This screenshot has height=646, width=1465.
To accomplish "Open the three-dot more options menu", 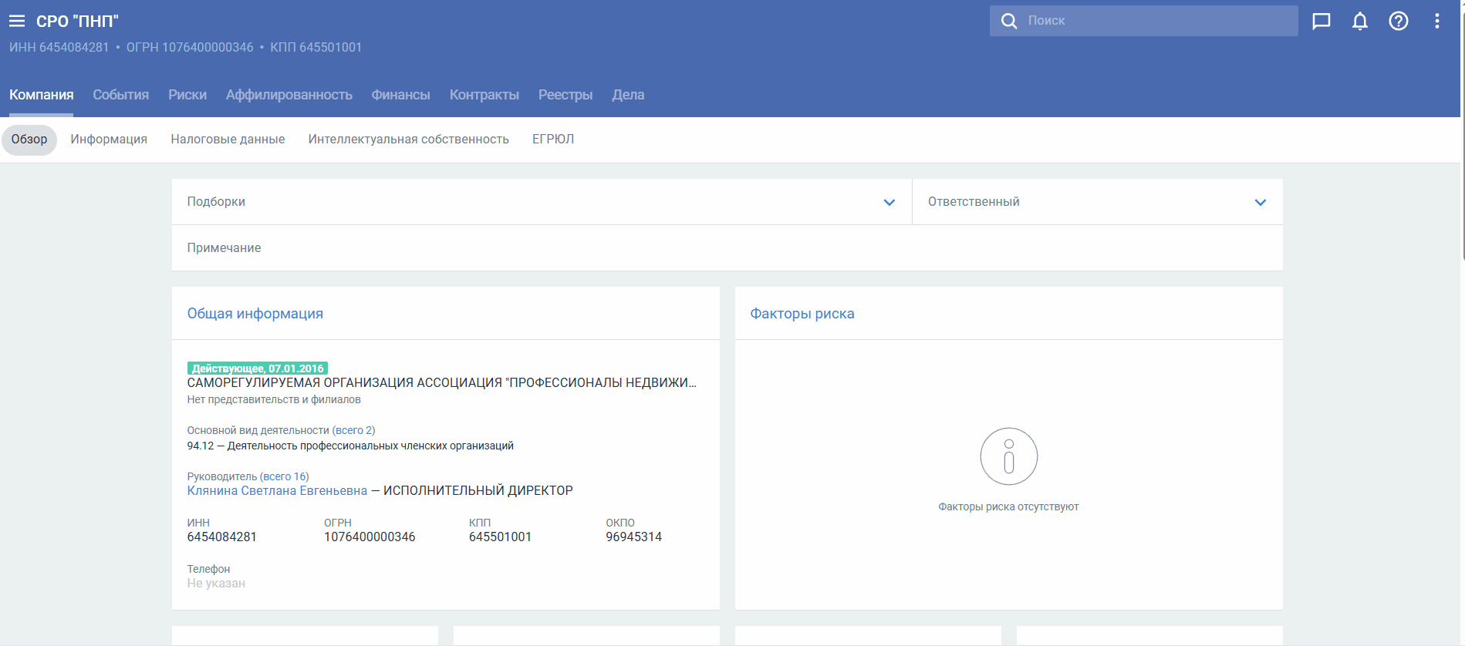I will [x=1436, y=21].
